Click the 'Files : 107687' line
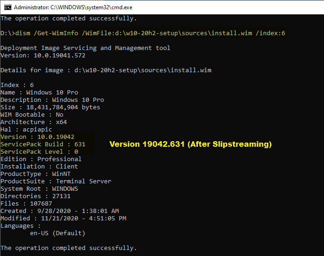324x256 pixels. coord(26,204)
